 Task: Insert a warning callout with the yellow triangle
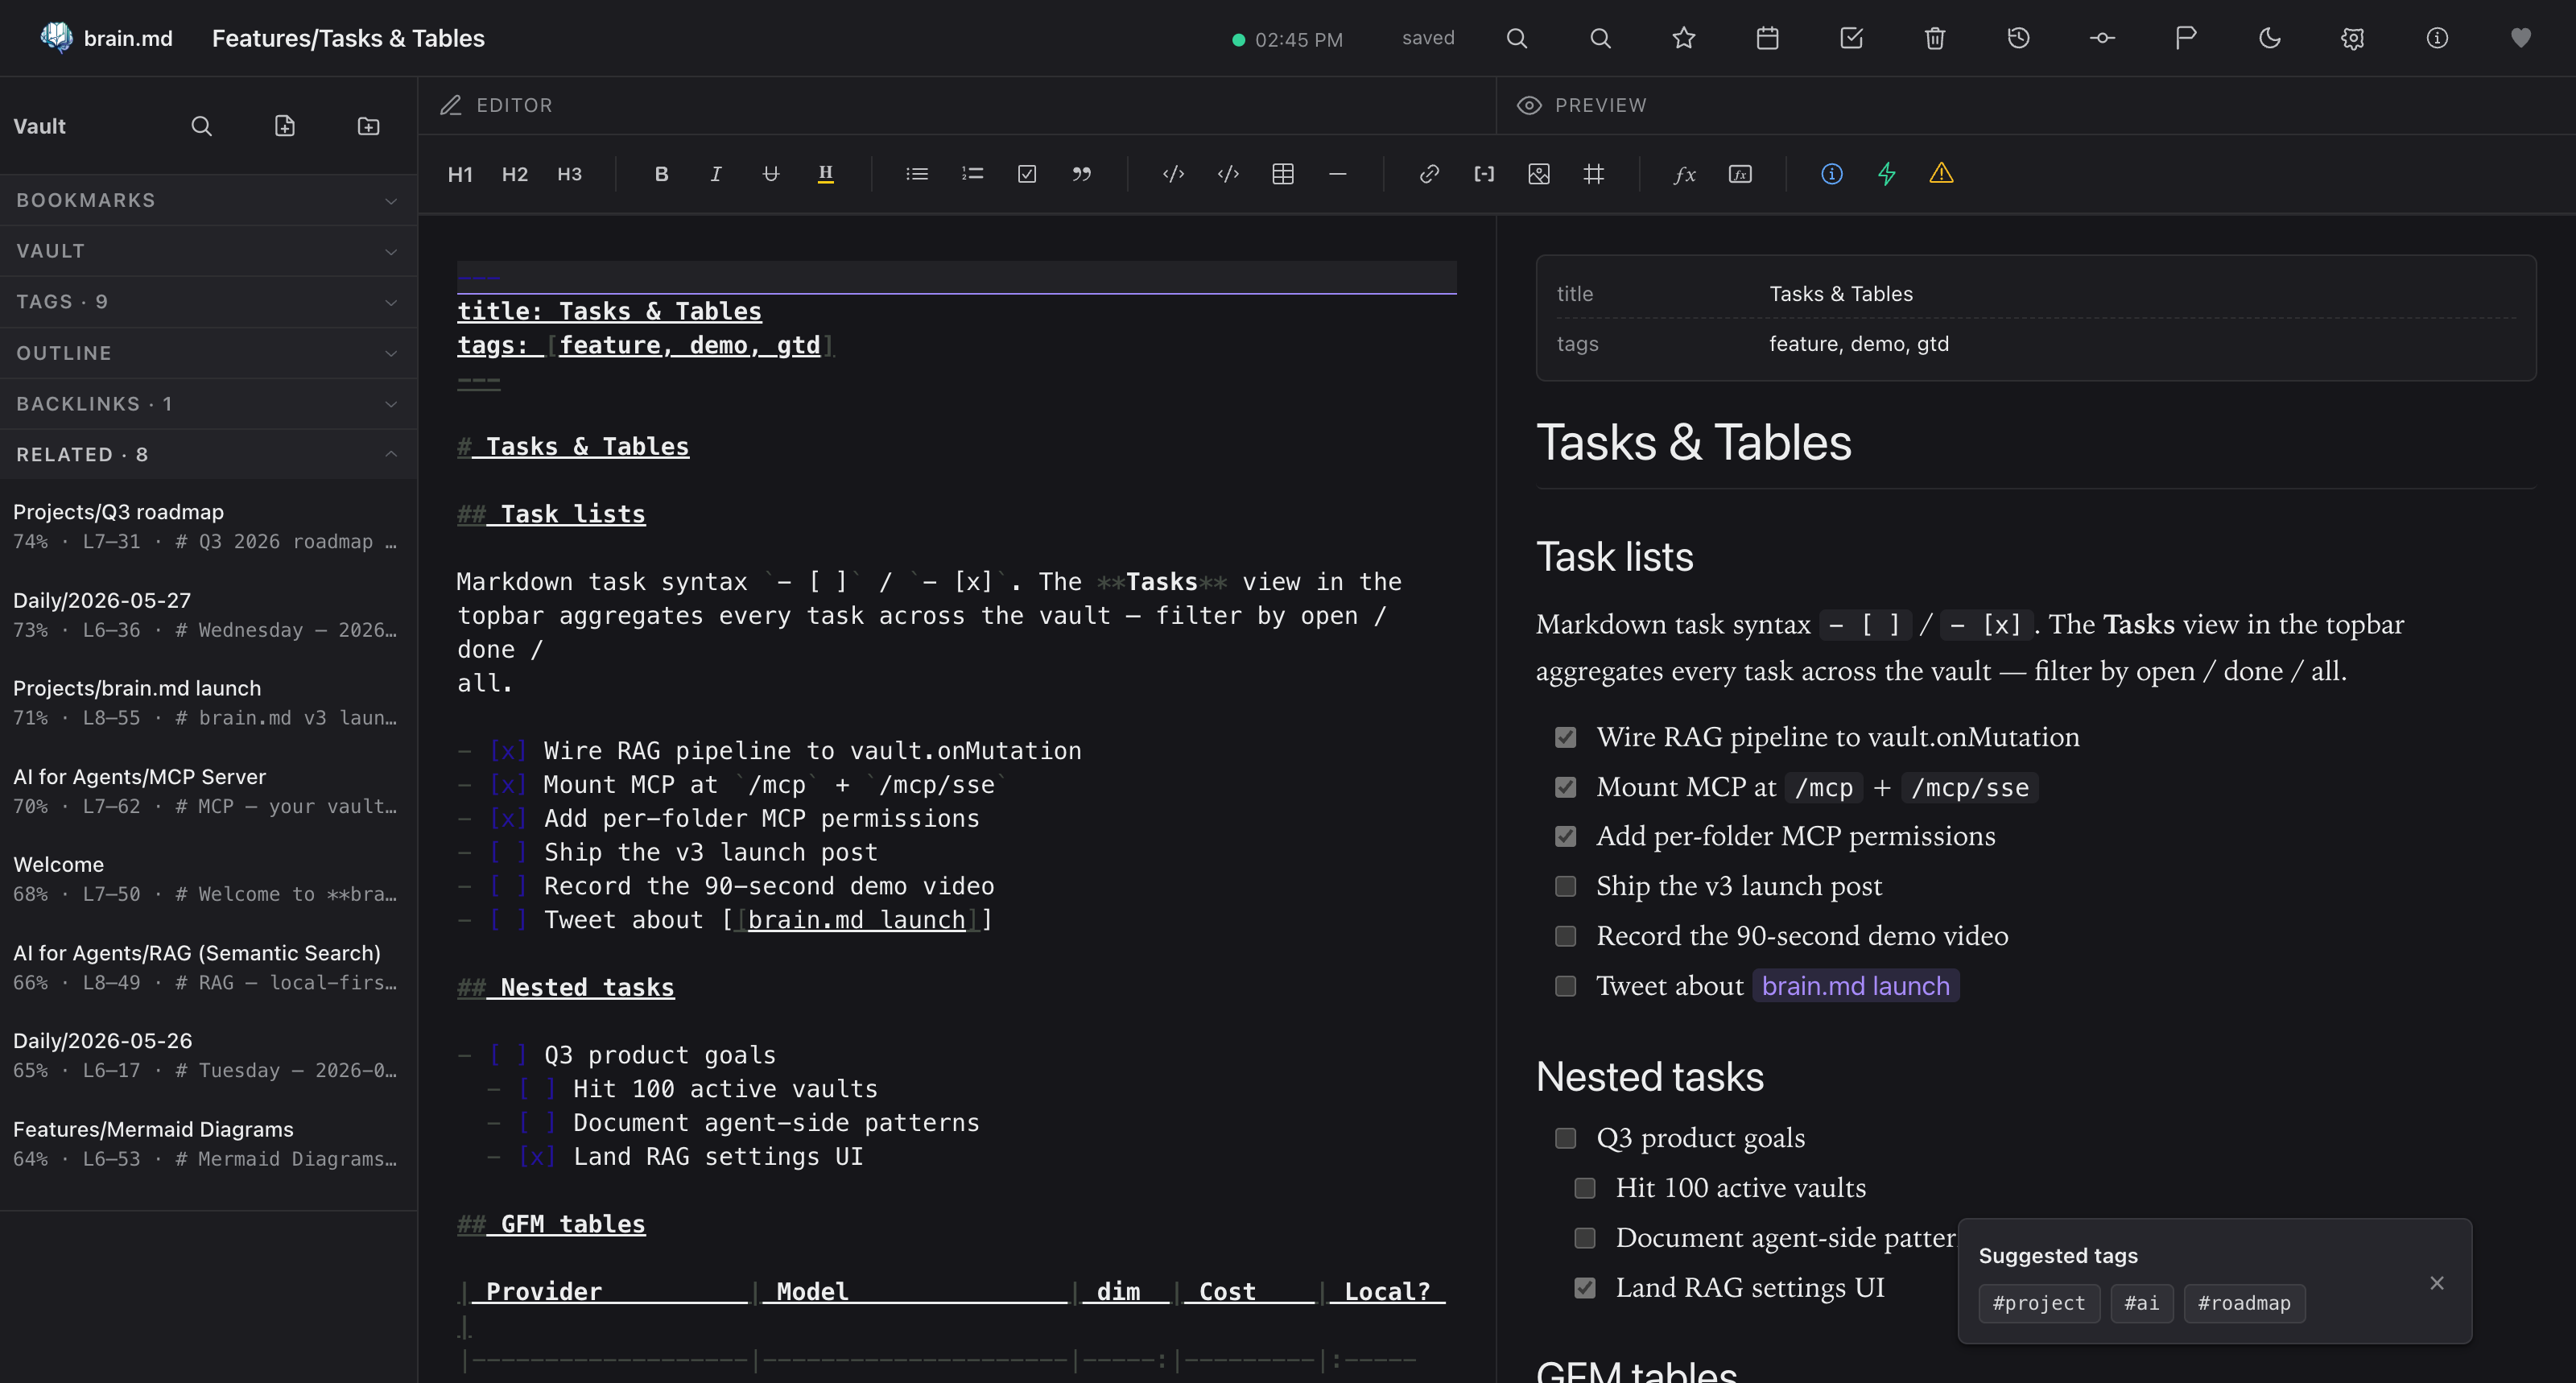1941,174
